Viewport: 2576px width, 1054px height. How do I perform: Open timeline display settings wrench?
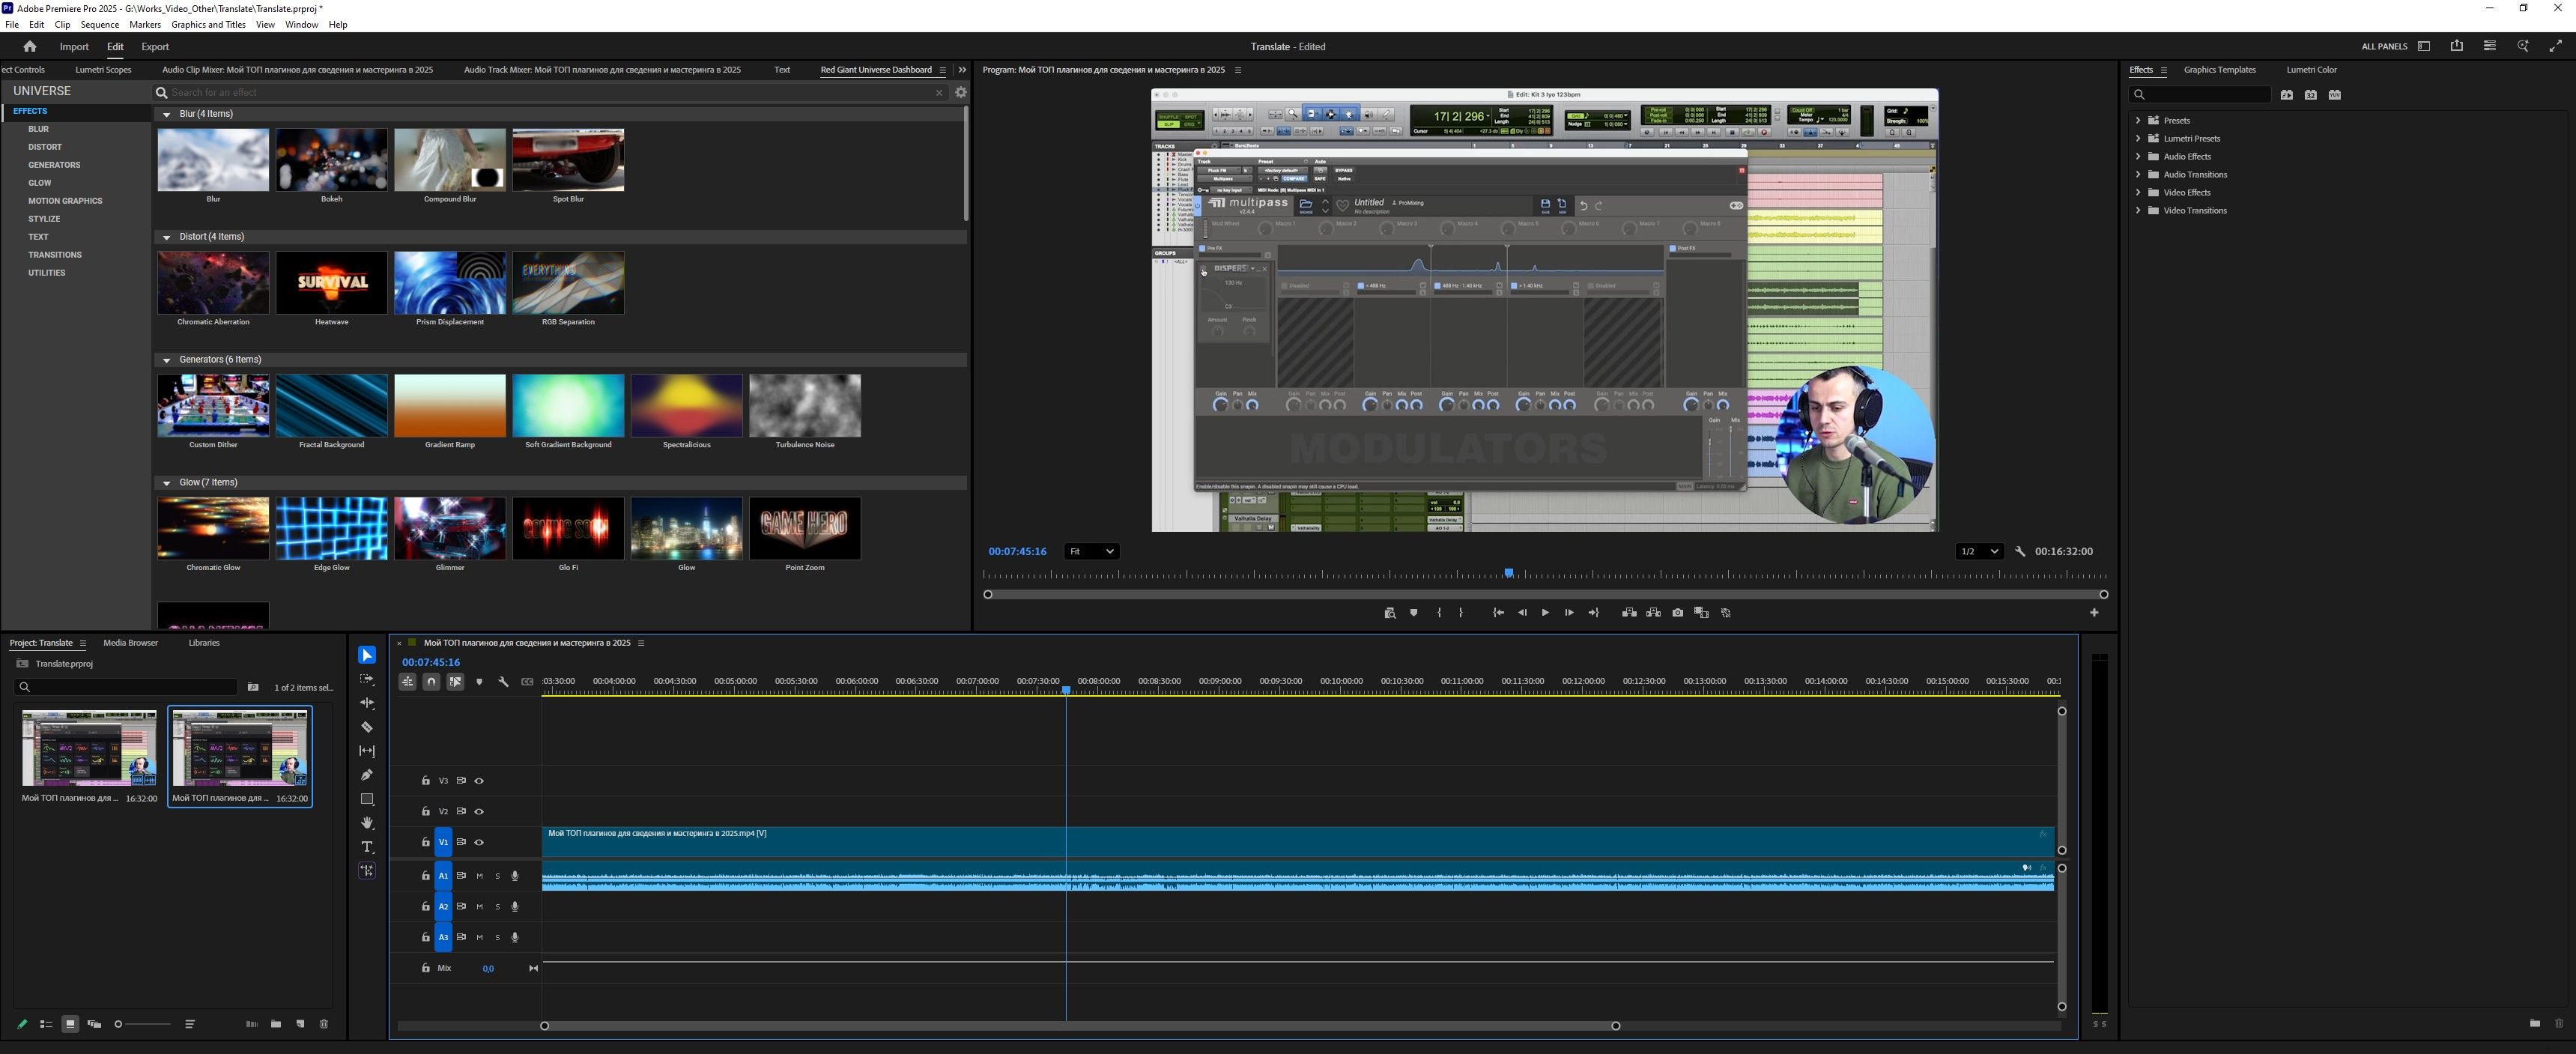click(x=503, y=682)
